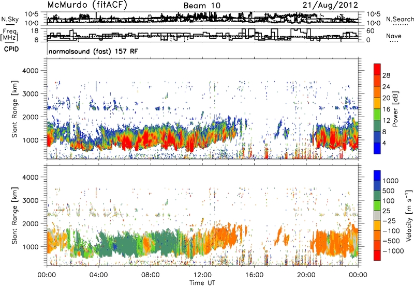Image resolution: width=414 pixels, height=286 pixels.
Task: Select the "N.Search" legend label
Action: point(400,19)
